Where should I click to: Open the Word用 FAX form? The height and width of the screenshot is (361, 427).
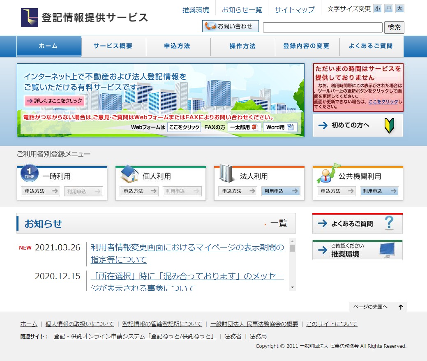pos(280,127)
